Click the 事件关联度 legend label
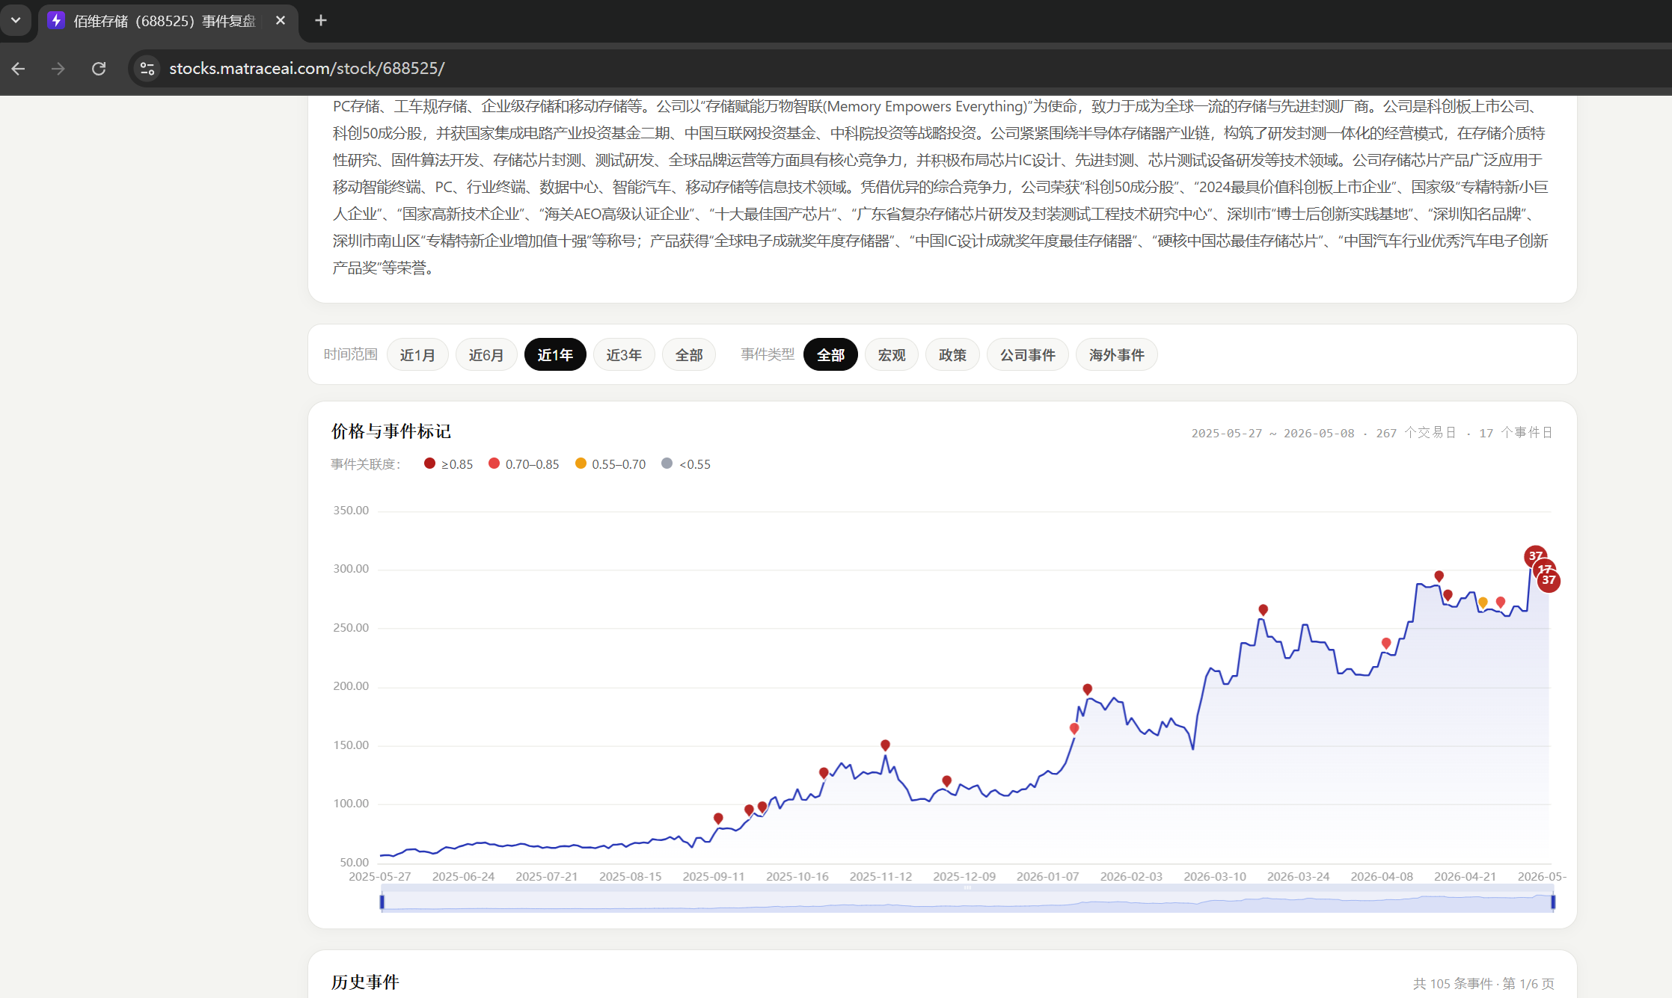This screenshot has height=998, width=1672. pyautogui.click(x=366, y=464)
